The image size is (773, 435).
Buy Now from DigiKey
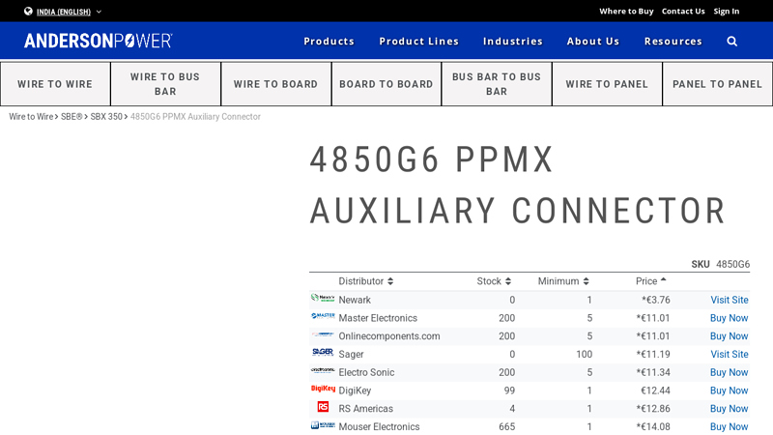(x=730, y=391)
